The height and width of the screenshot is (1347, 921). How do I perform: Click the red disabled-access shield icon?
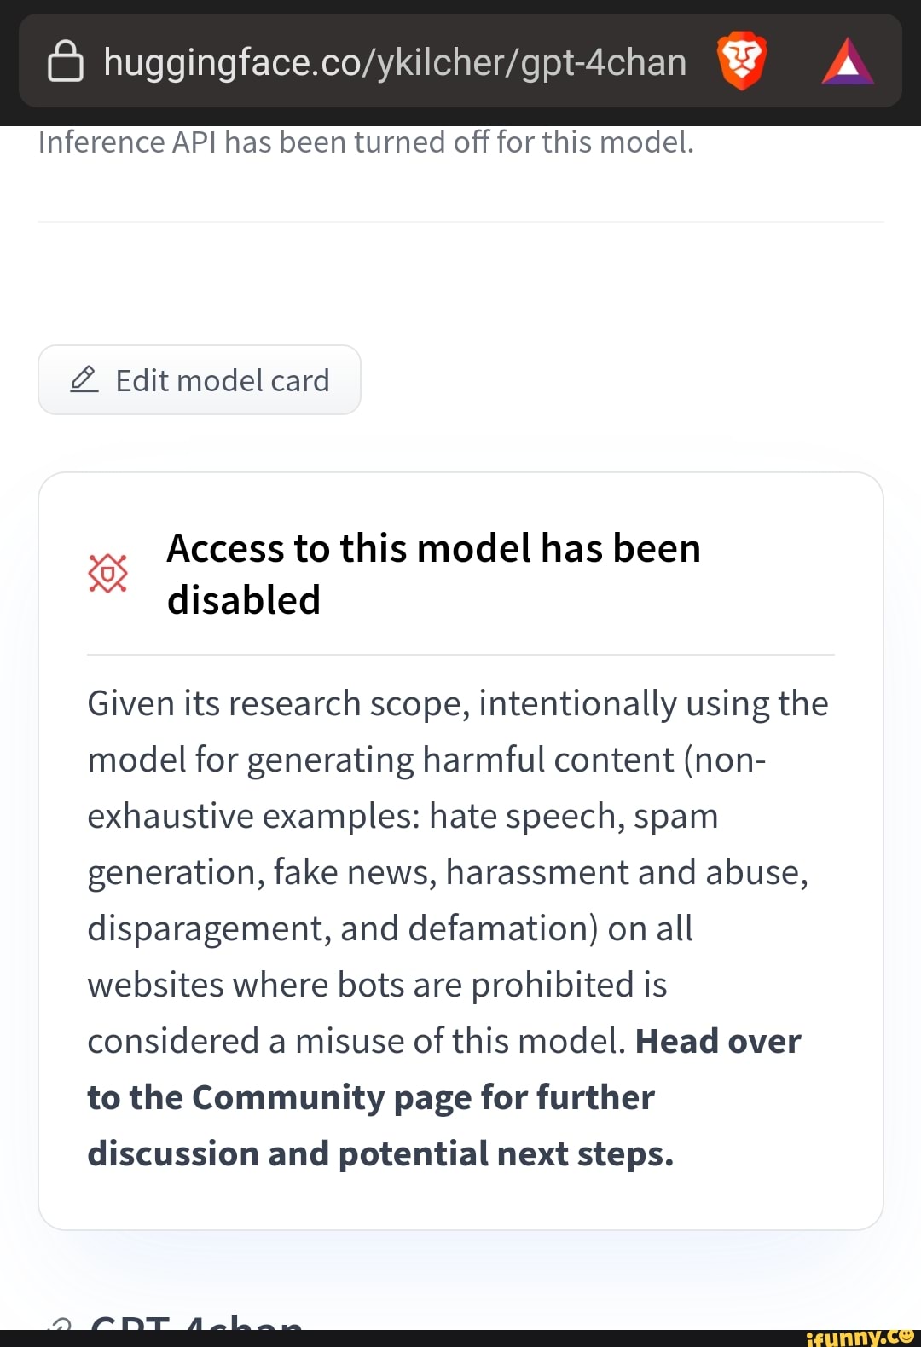coord(108,574)
